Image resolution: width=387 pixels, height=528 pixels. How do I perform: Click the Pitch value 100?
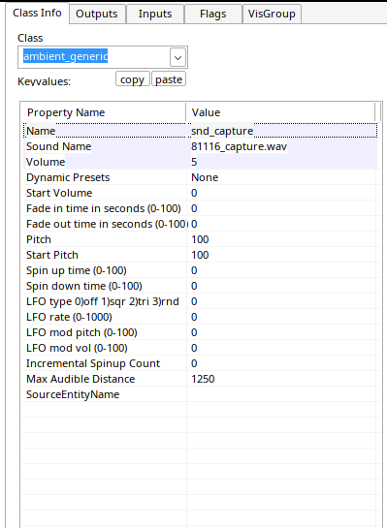[x=282, y=239]
